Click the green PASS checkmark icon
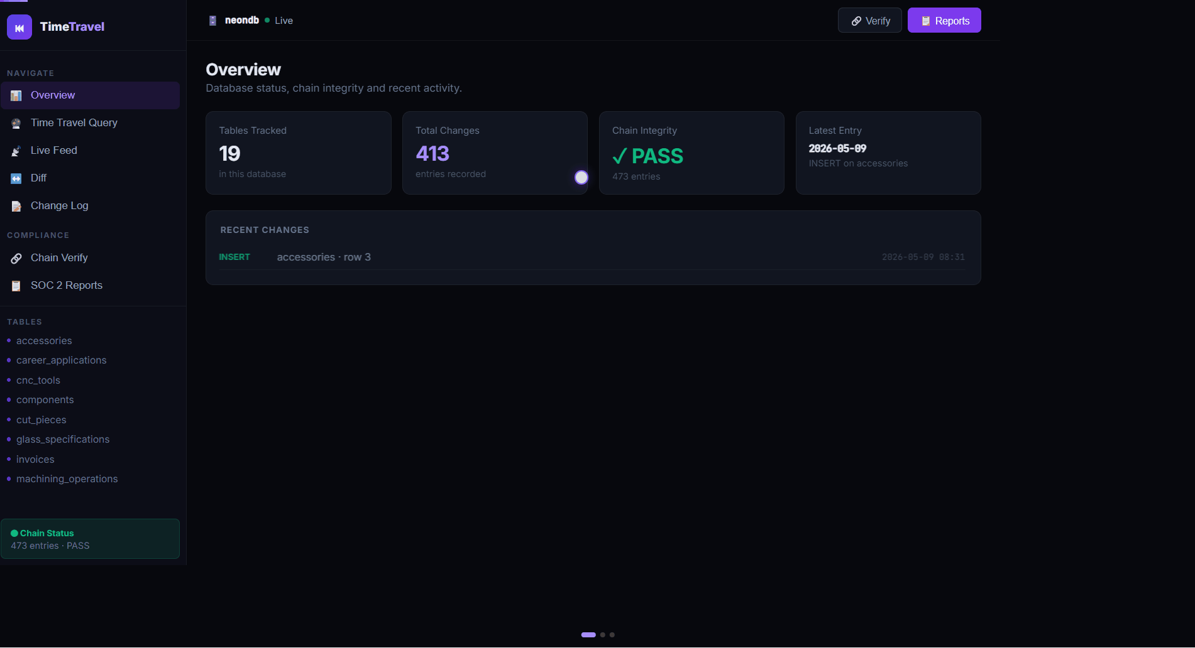The width and height of the screenshot is (1195, 648). [619, 156]
